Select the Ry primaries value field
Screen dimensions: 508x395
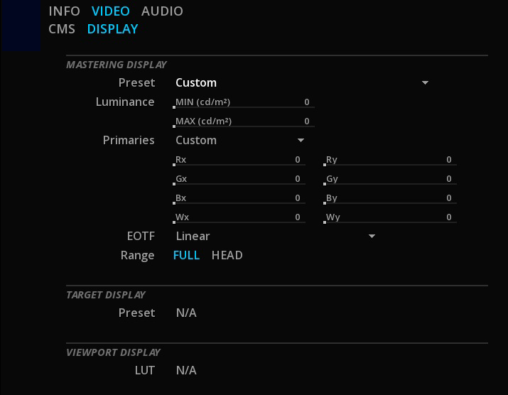point(390,160)
